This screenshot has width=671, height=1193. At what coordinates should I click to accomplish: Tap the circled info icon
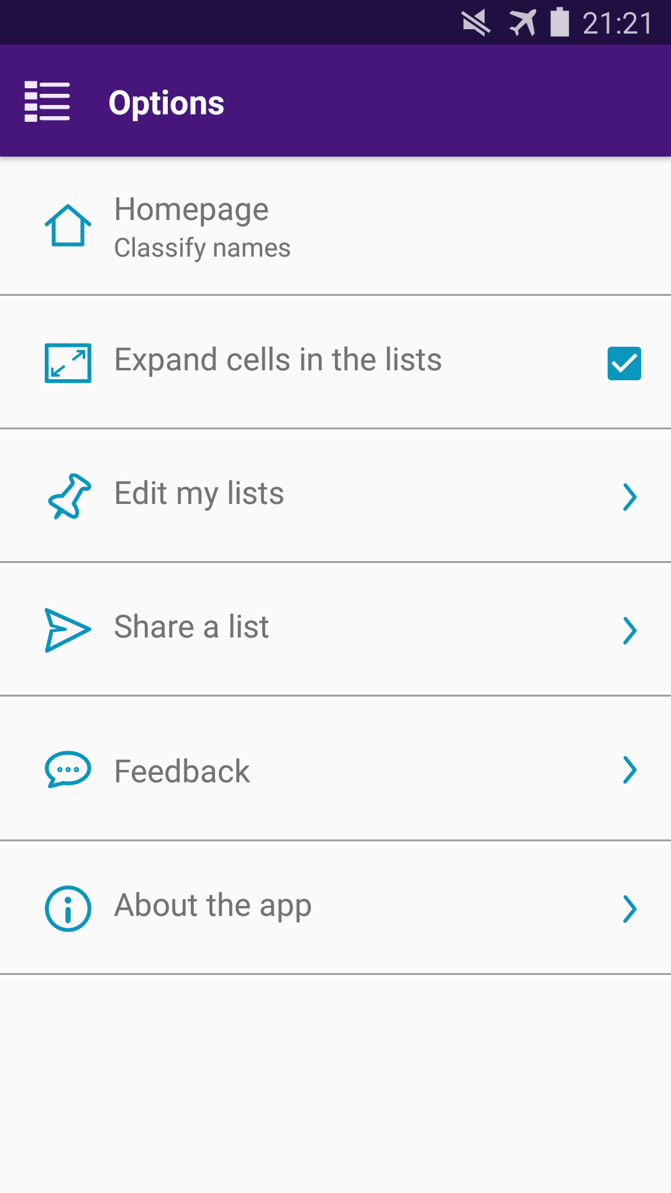68,908
